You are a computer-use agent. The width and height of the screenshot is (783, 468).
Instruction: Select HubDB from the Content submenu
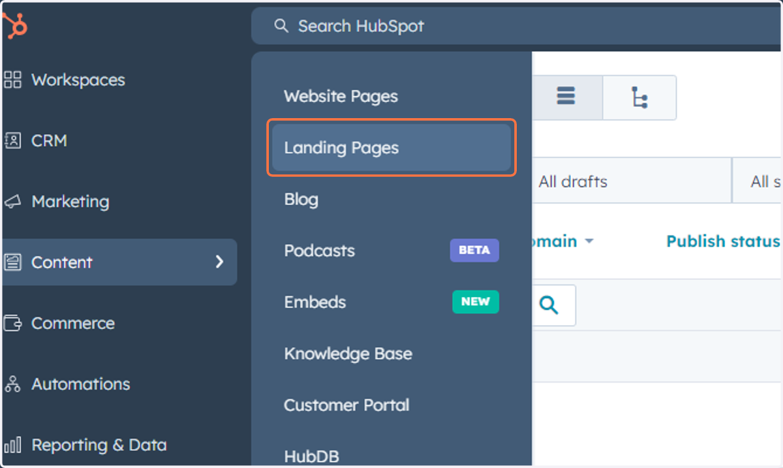point(311,456)
